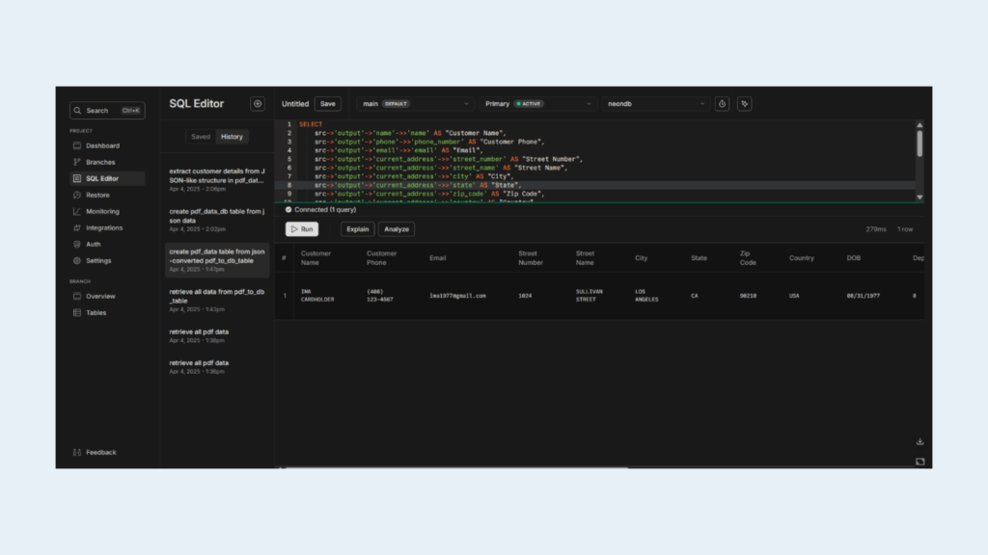Open the Primary compute dropdown

coord(537,104)
